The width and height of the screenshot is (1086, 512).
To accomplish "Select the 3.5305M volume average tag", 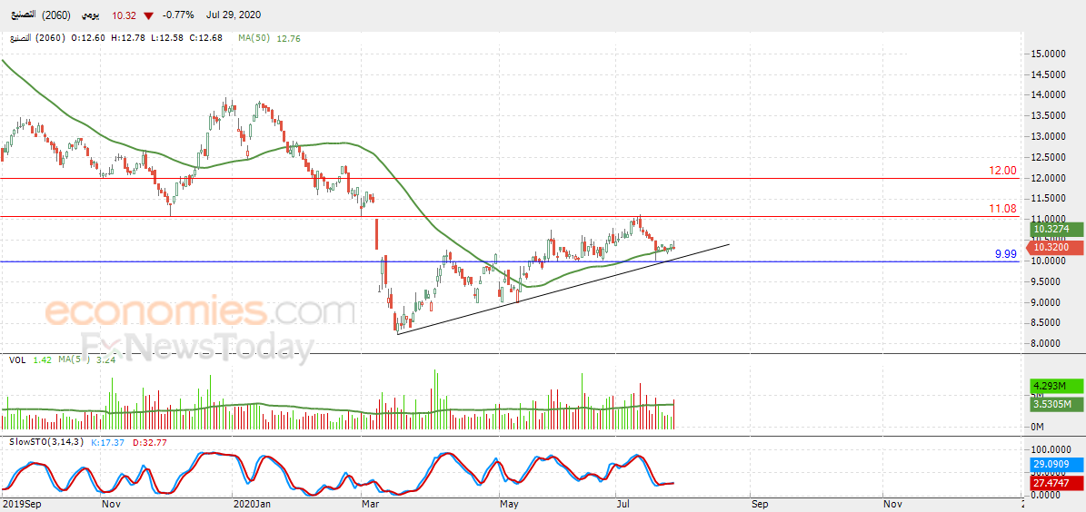I will click(1055, 404).
